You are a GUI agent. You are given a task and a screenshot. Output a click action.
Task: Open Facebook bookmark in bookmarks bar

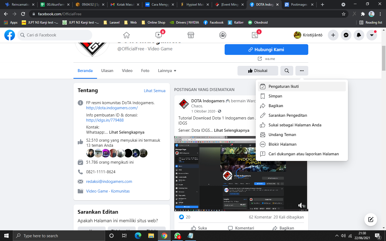[x=213, y=22]
